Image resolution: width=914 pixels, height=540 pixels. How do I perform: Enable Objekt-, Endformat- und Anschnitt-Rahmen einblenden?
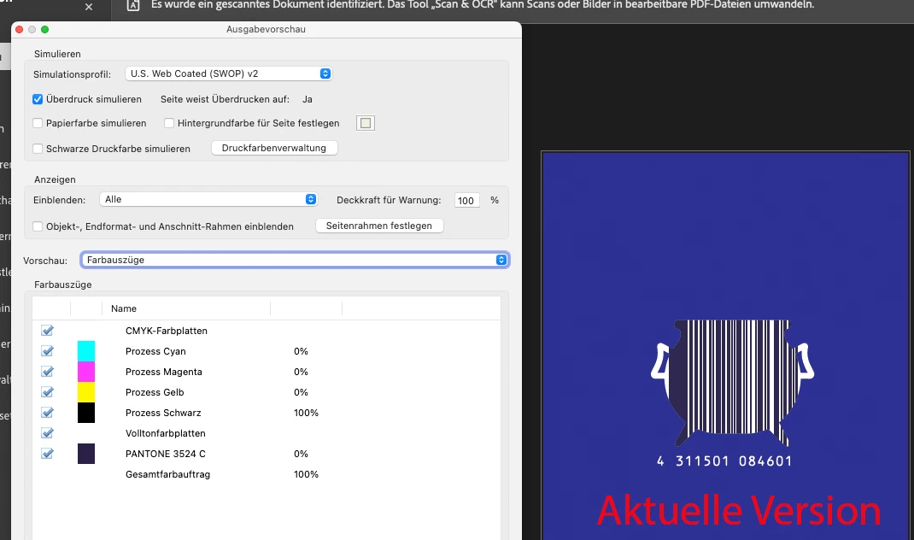click(x=38, y=226)
